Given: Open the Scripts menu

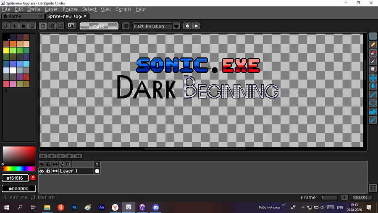Looking at the screenshot, I should pos(123,9).
